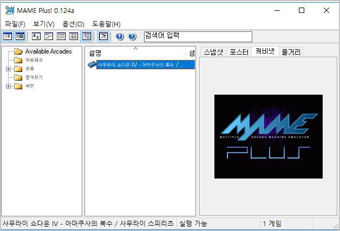Switch to the 포스터 tab
Viewport: 340px width, 231px height.
click(x=239, y=52)
